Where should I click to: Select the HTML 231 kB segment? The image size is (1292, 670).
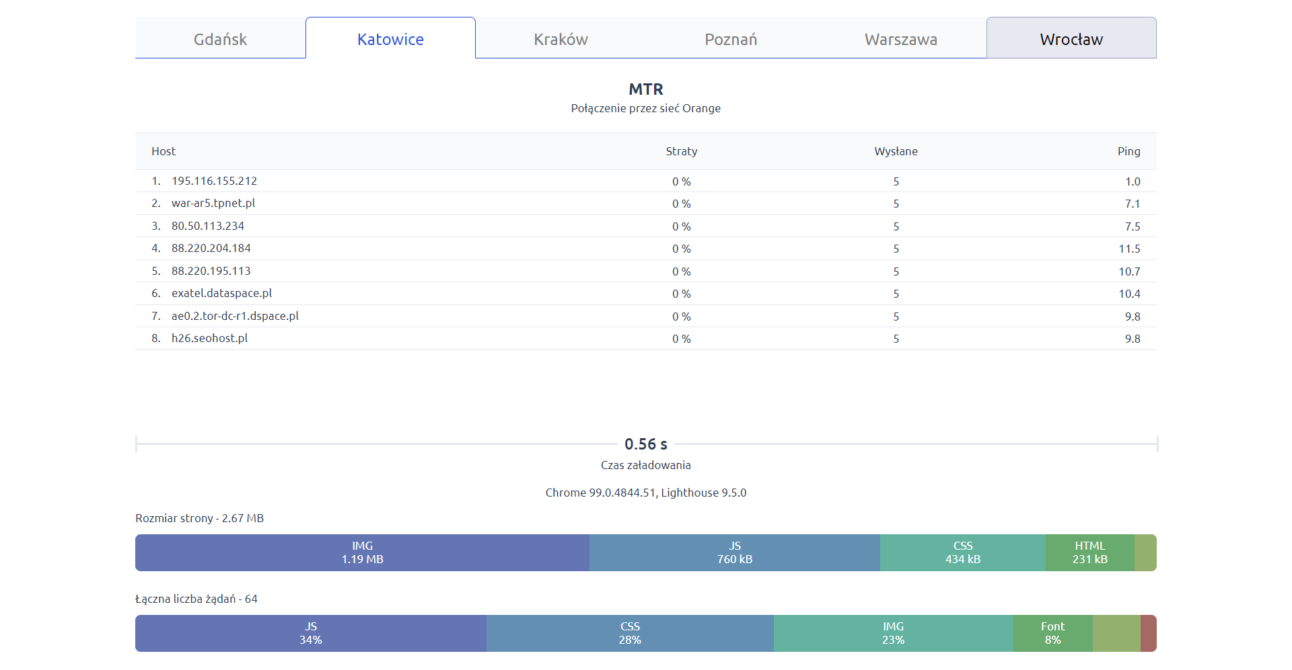pyautogui.click(x=1089, y=552)
